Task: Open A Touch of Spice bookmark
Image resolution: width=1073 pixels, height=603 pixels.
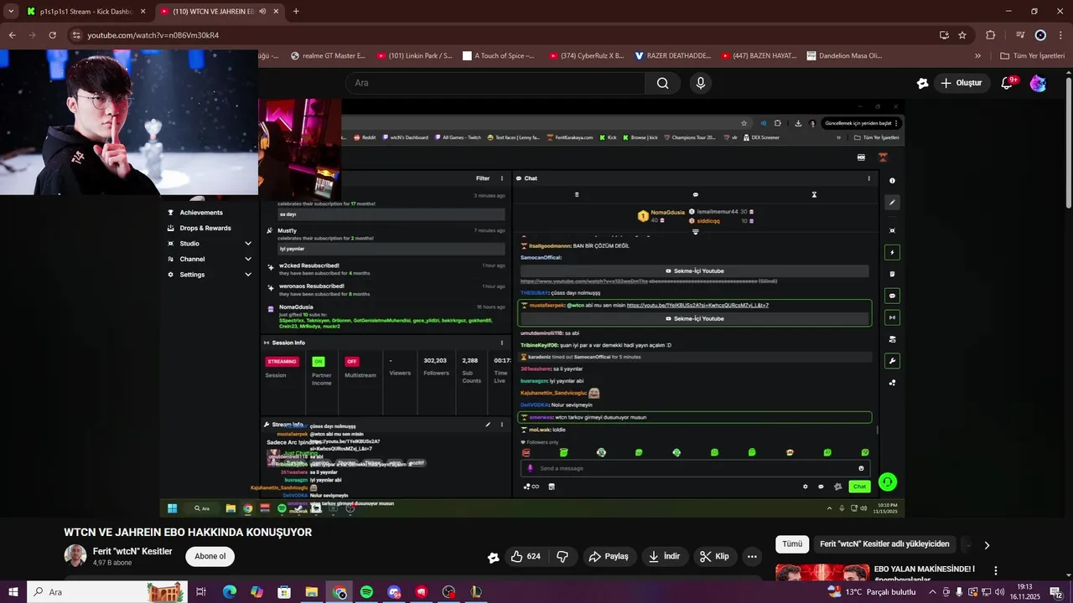Action: 500,56
